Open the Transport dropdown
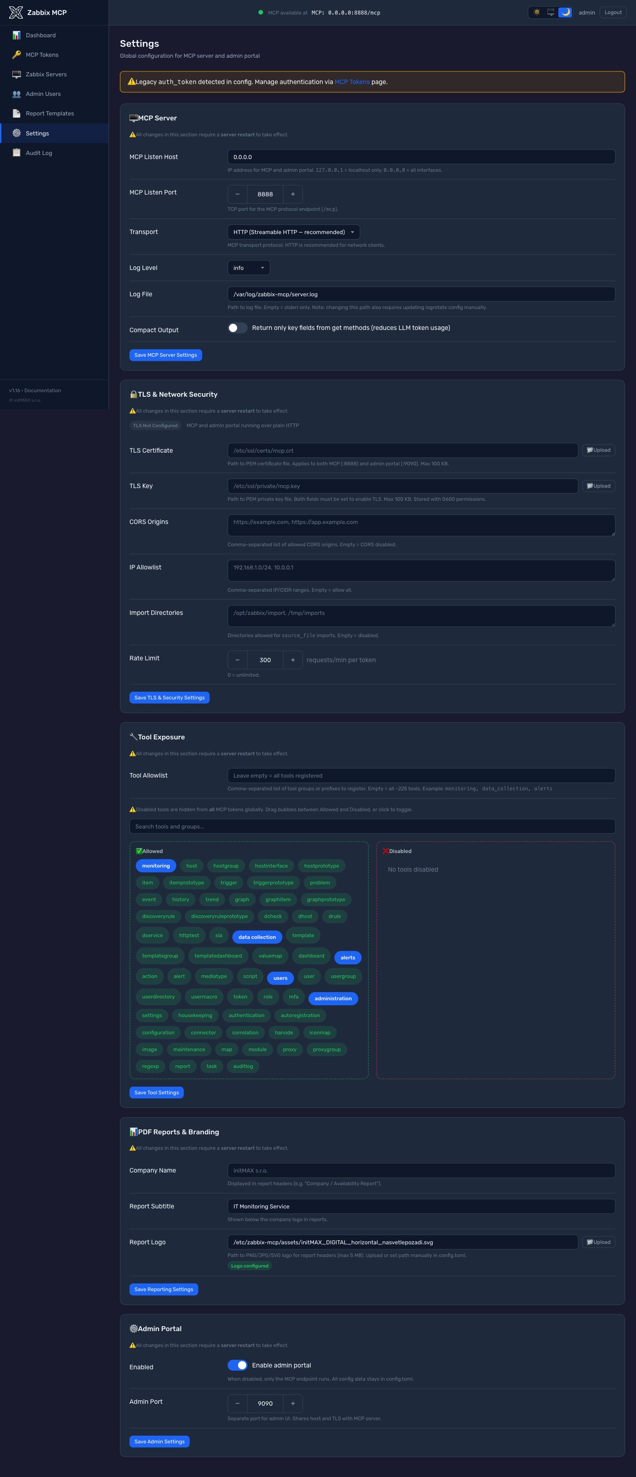The width and height of the screenshot is (636, 1477). point(293,232)
